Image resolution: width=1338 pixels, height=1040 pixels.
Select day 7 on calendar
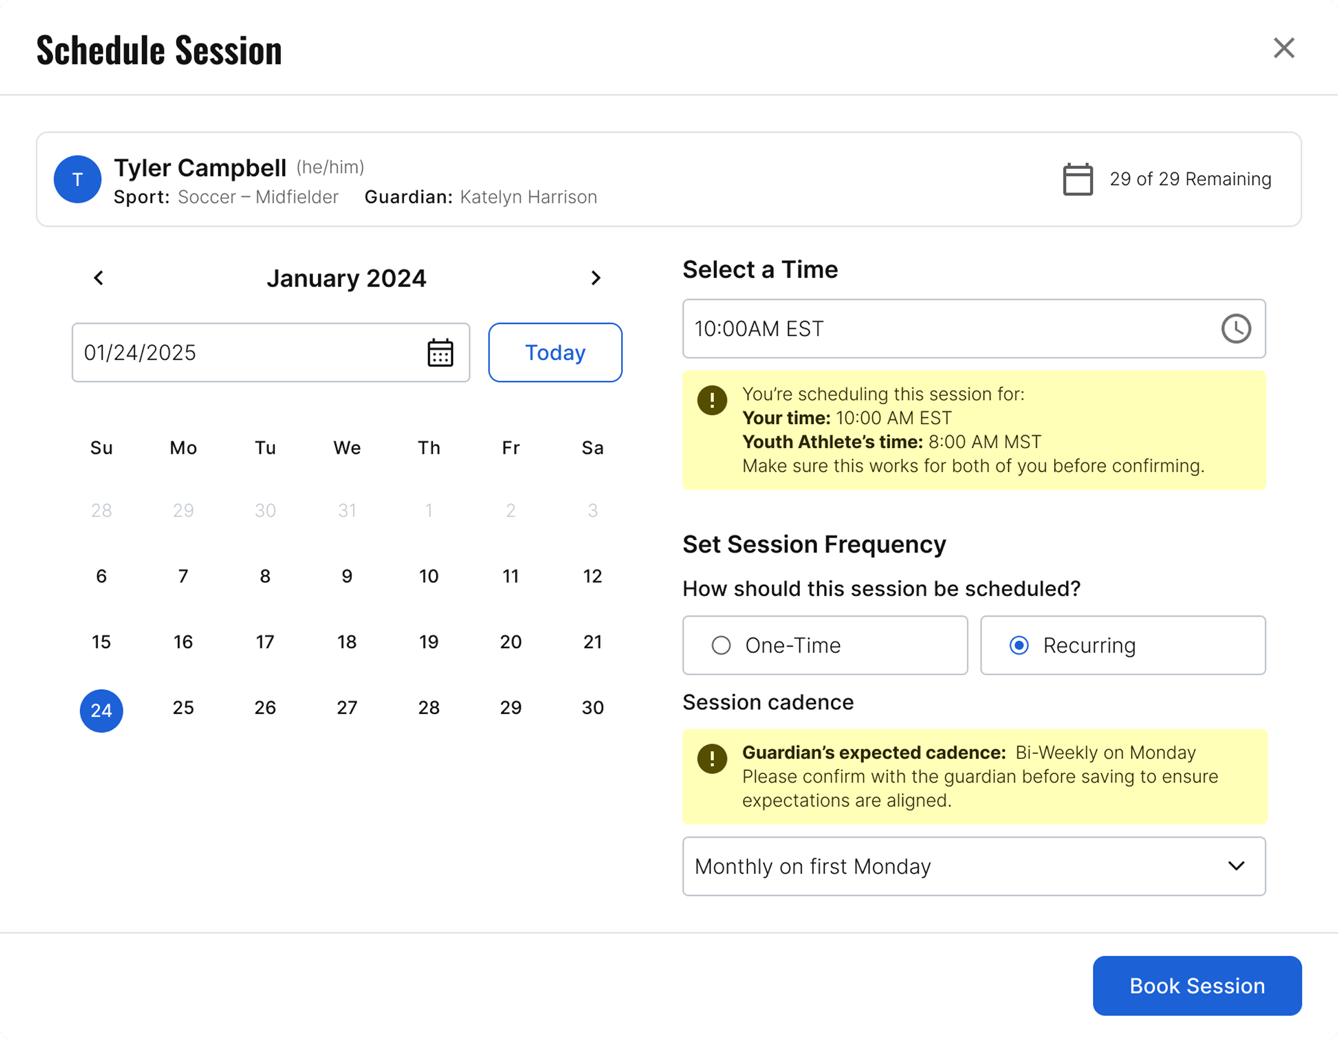[183, 576]
